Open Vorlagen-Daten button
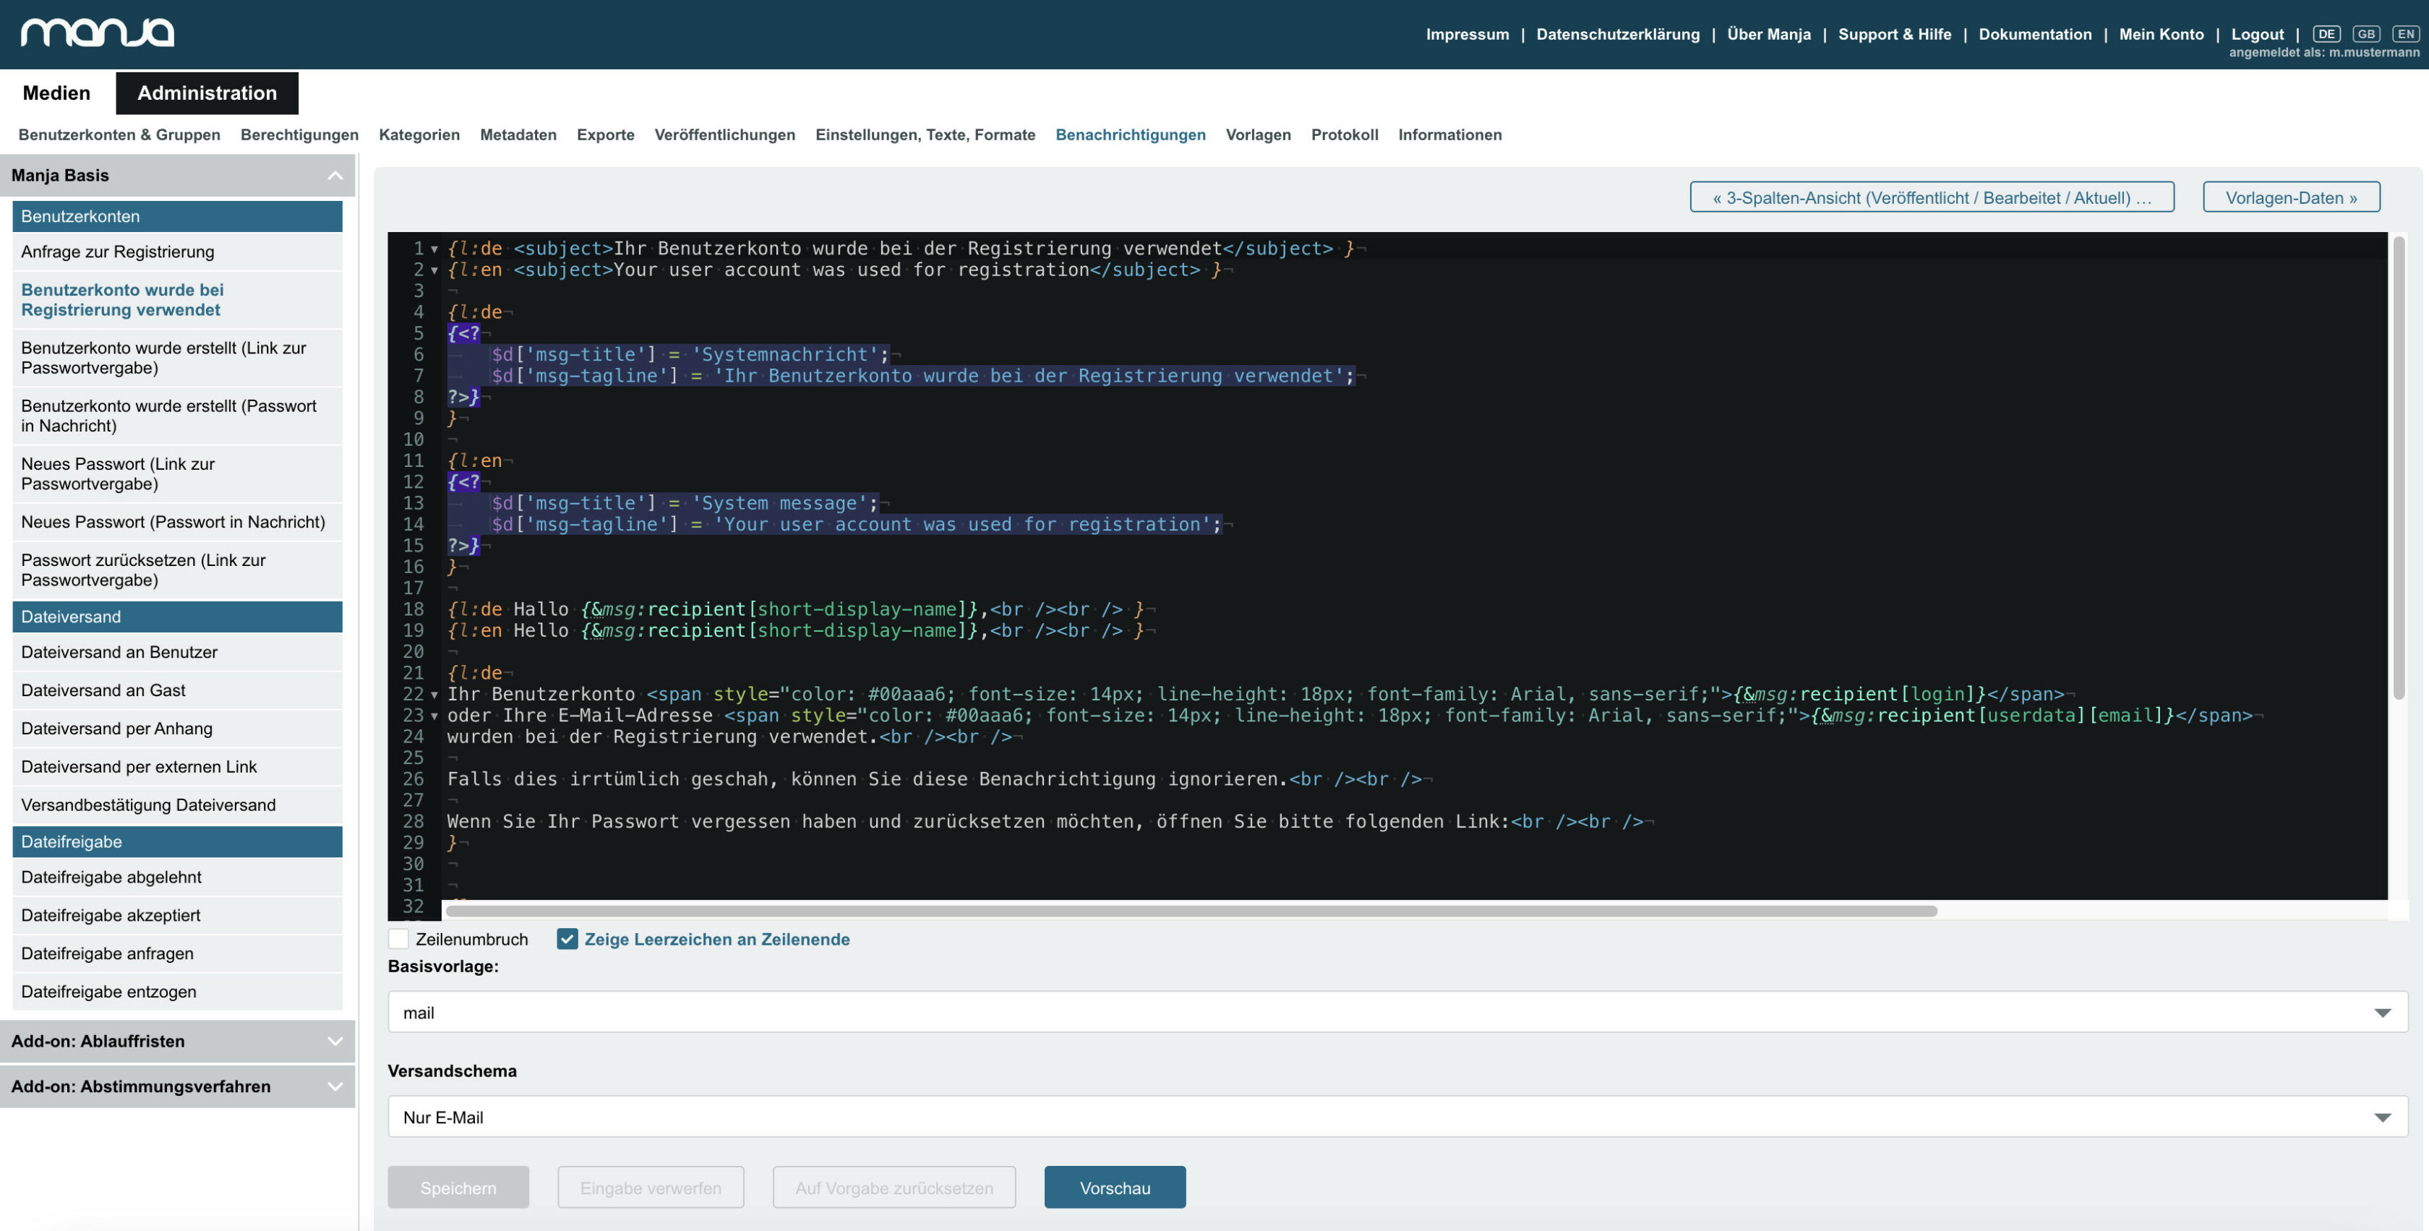Viewport: 2429px width, 1231px height. pyautogui.click(x=2290, y=197)
